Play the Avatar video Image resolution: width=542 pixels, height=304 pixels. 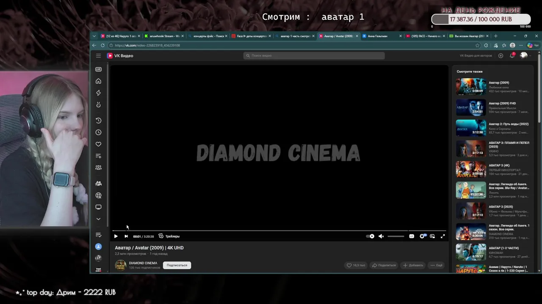coord(116,236)
